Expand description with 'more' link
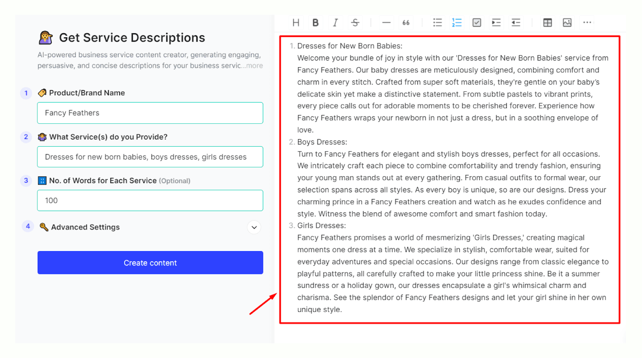 tap(254, 66)
